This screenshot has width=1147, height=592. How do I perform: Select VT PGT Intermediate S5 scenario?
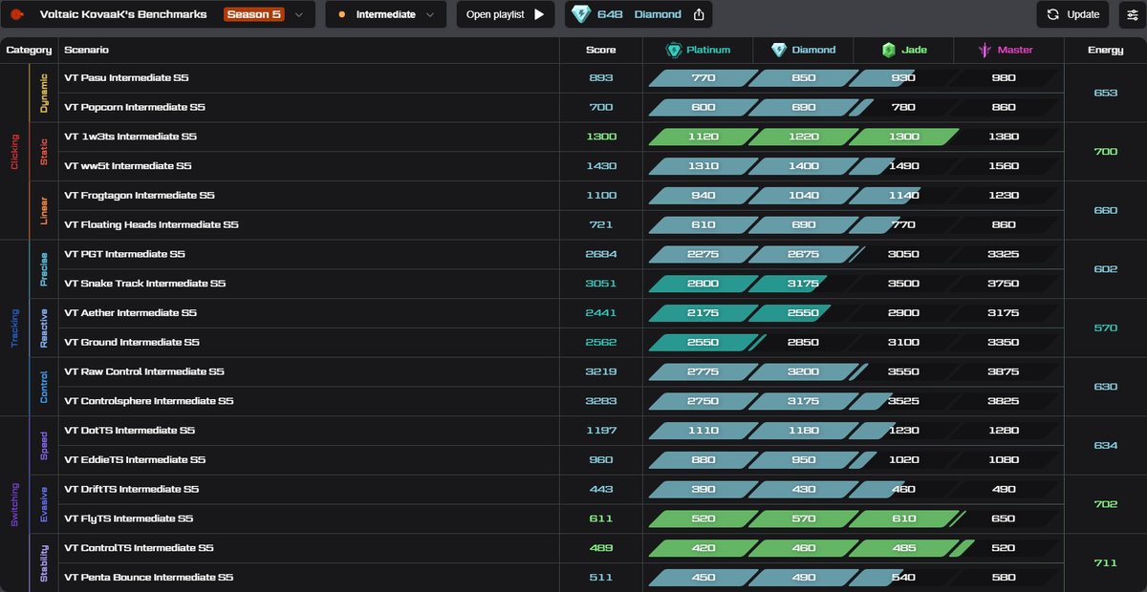tap(125, 254)
